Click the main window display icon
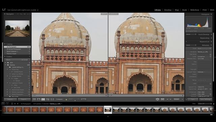 [3, 104]
